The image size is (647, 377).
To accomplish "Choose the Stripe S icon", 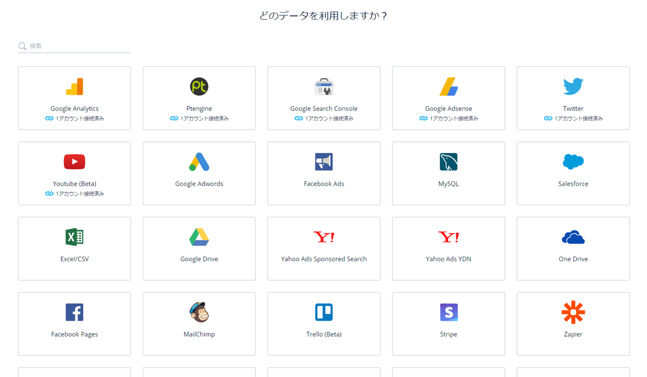I will (449, 313).
